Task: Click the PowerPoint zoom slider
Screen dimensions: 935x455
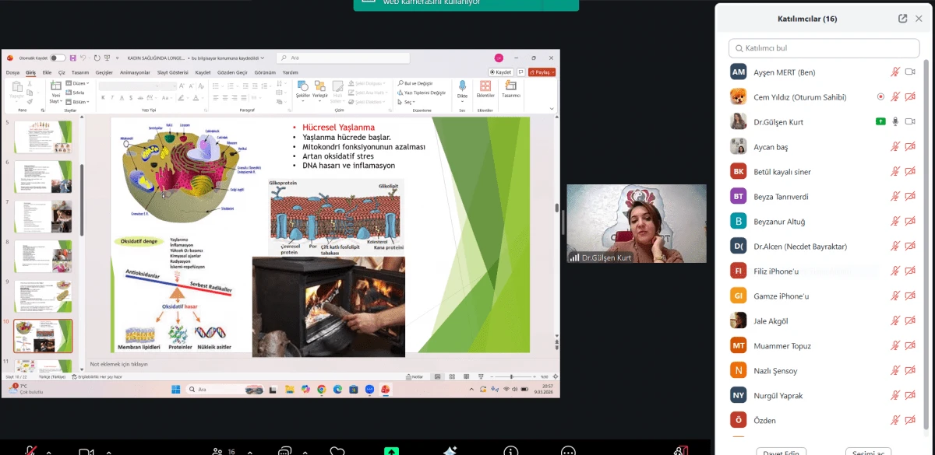Action: (x=510, y=376)
